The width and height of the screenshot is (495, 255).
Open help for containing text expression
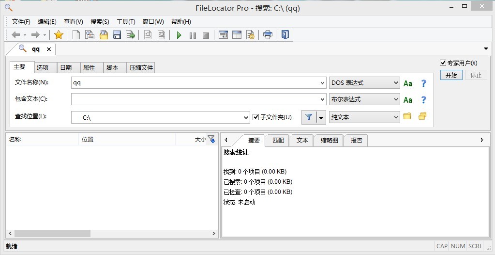(424, 100)
